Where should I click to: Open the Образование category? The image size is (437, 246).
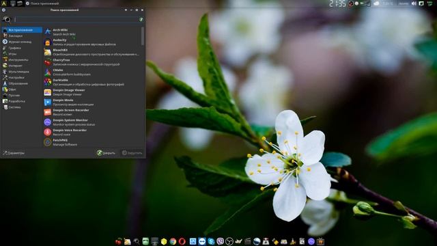click(22, 83)
